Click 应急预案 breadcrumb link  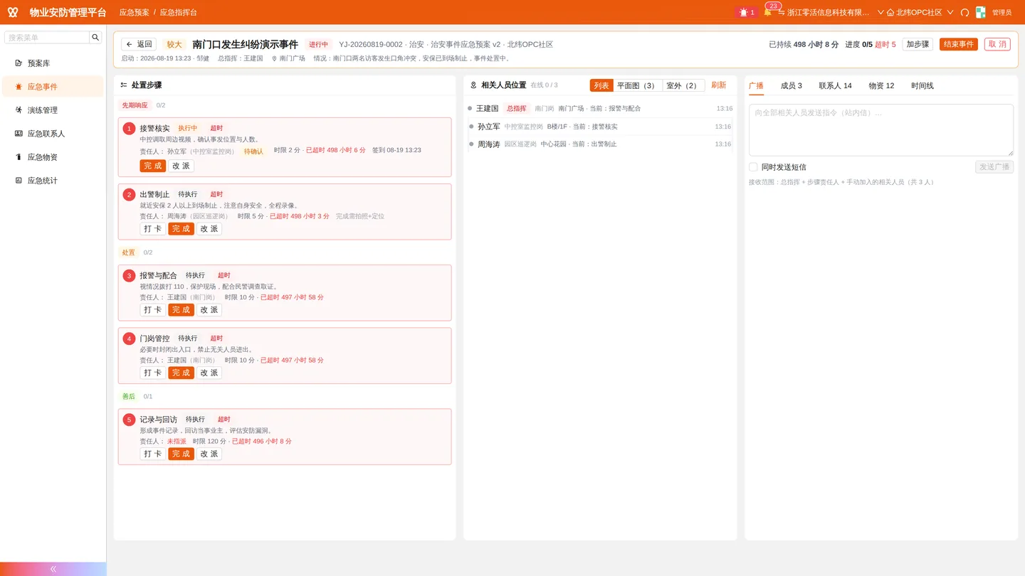pyautogui.click(x=135, y=12)
